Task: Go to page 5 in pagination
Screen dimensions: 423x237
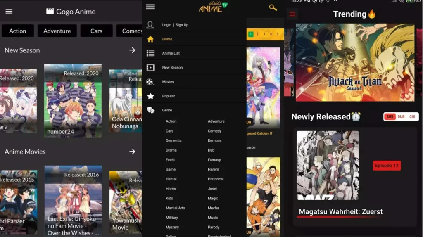Action: click(277, 34)
